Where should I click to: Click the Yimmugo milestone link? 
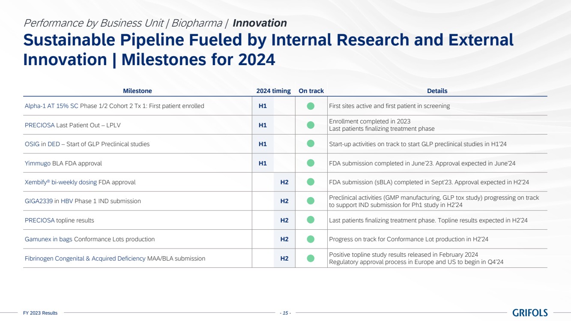pyautogui.click(x=38, y=163)
